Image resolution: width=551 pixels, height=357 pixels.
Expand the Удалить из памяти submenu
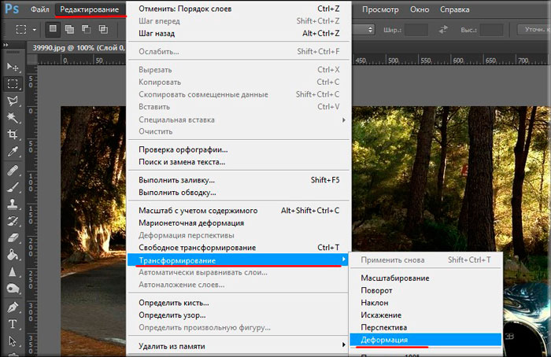pos(239,346)
